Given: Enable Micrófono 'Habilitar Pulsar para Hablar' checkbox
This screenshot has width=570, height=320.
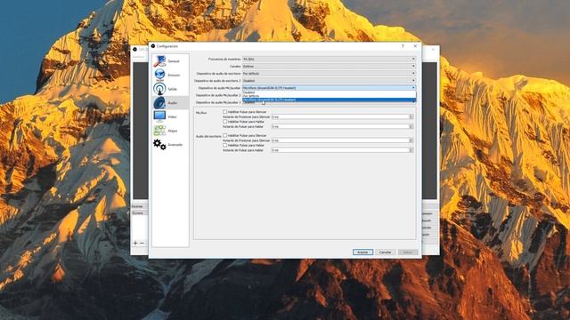Looking at the screenshot, I should point(225,122).
